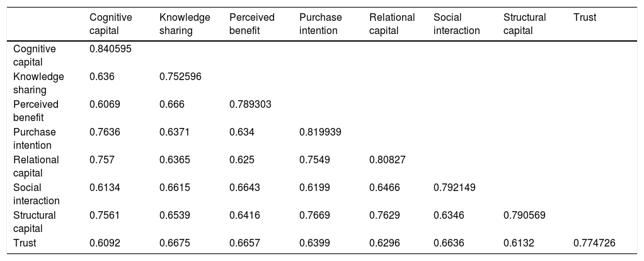Select the Relational capital row label

(x=36, y=166)
